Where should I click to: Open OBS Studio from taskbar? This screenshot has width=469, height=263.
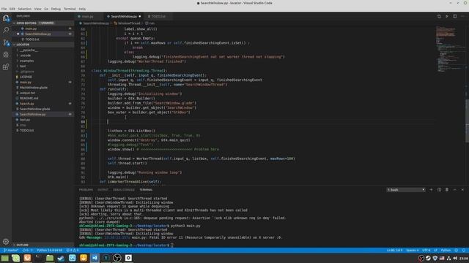pyautogui.click(x=117, y=258)
